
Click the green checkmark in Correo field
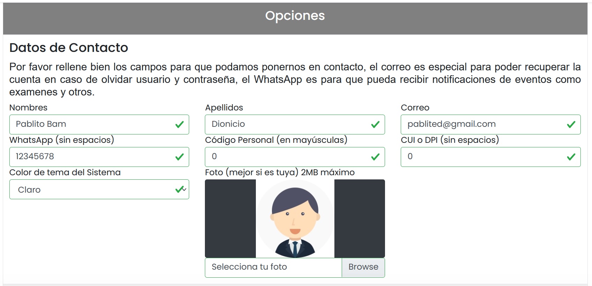[x=571, y=124]
